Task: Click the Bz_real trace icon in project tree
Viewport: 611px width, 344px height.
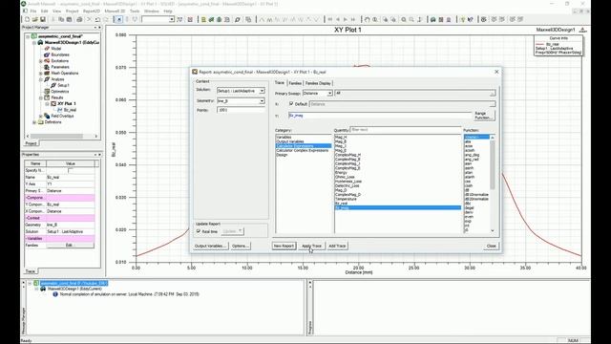Action: (x=59, y=110)
